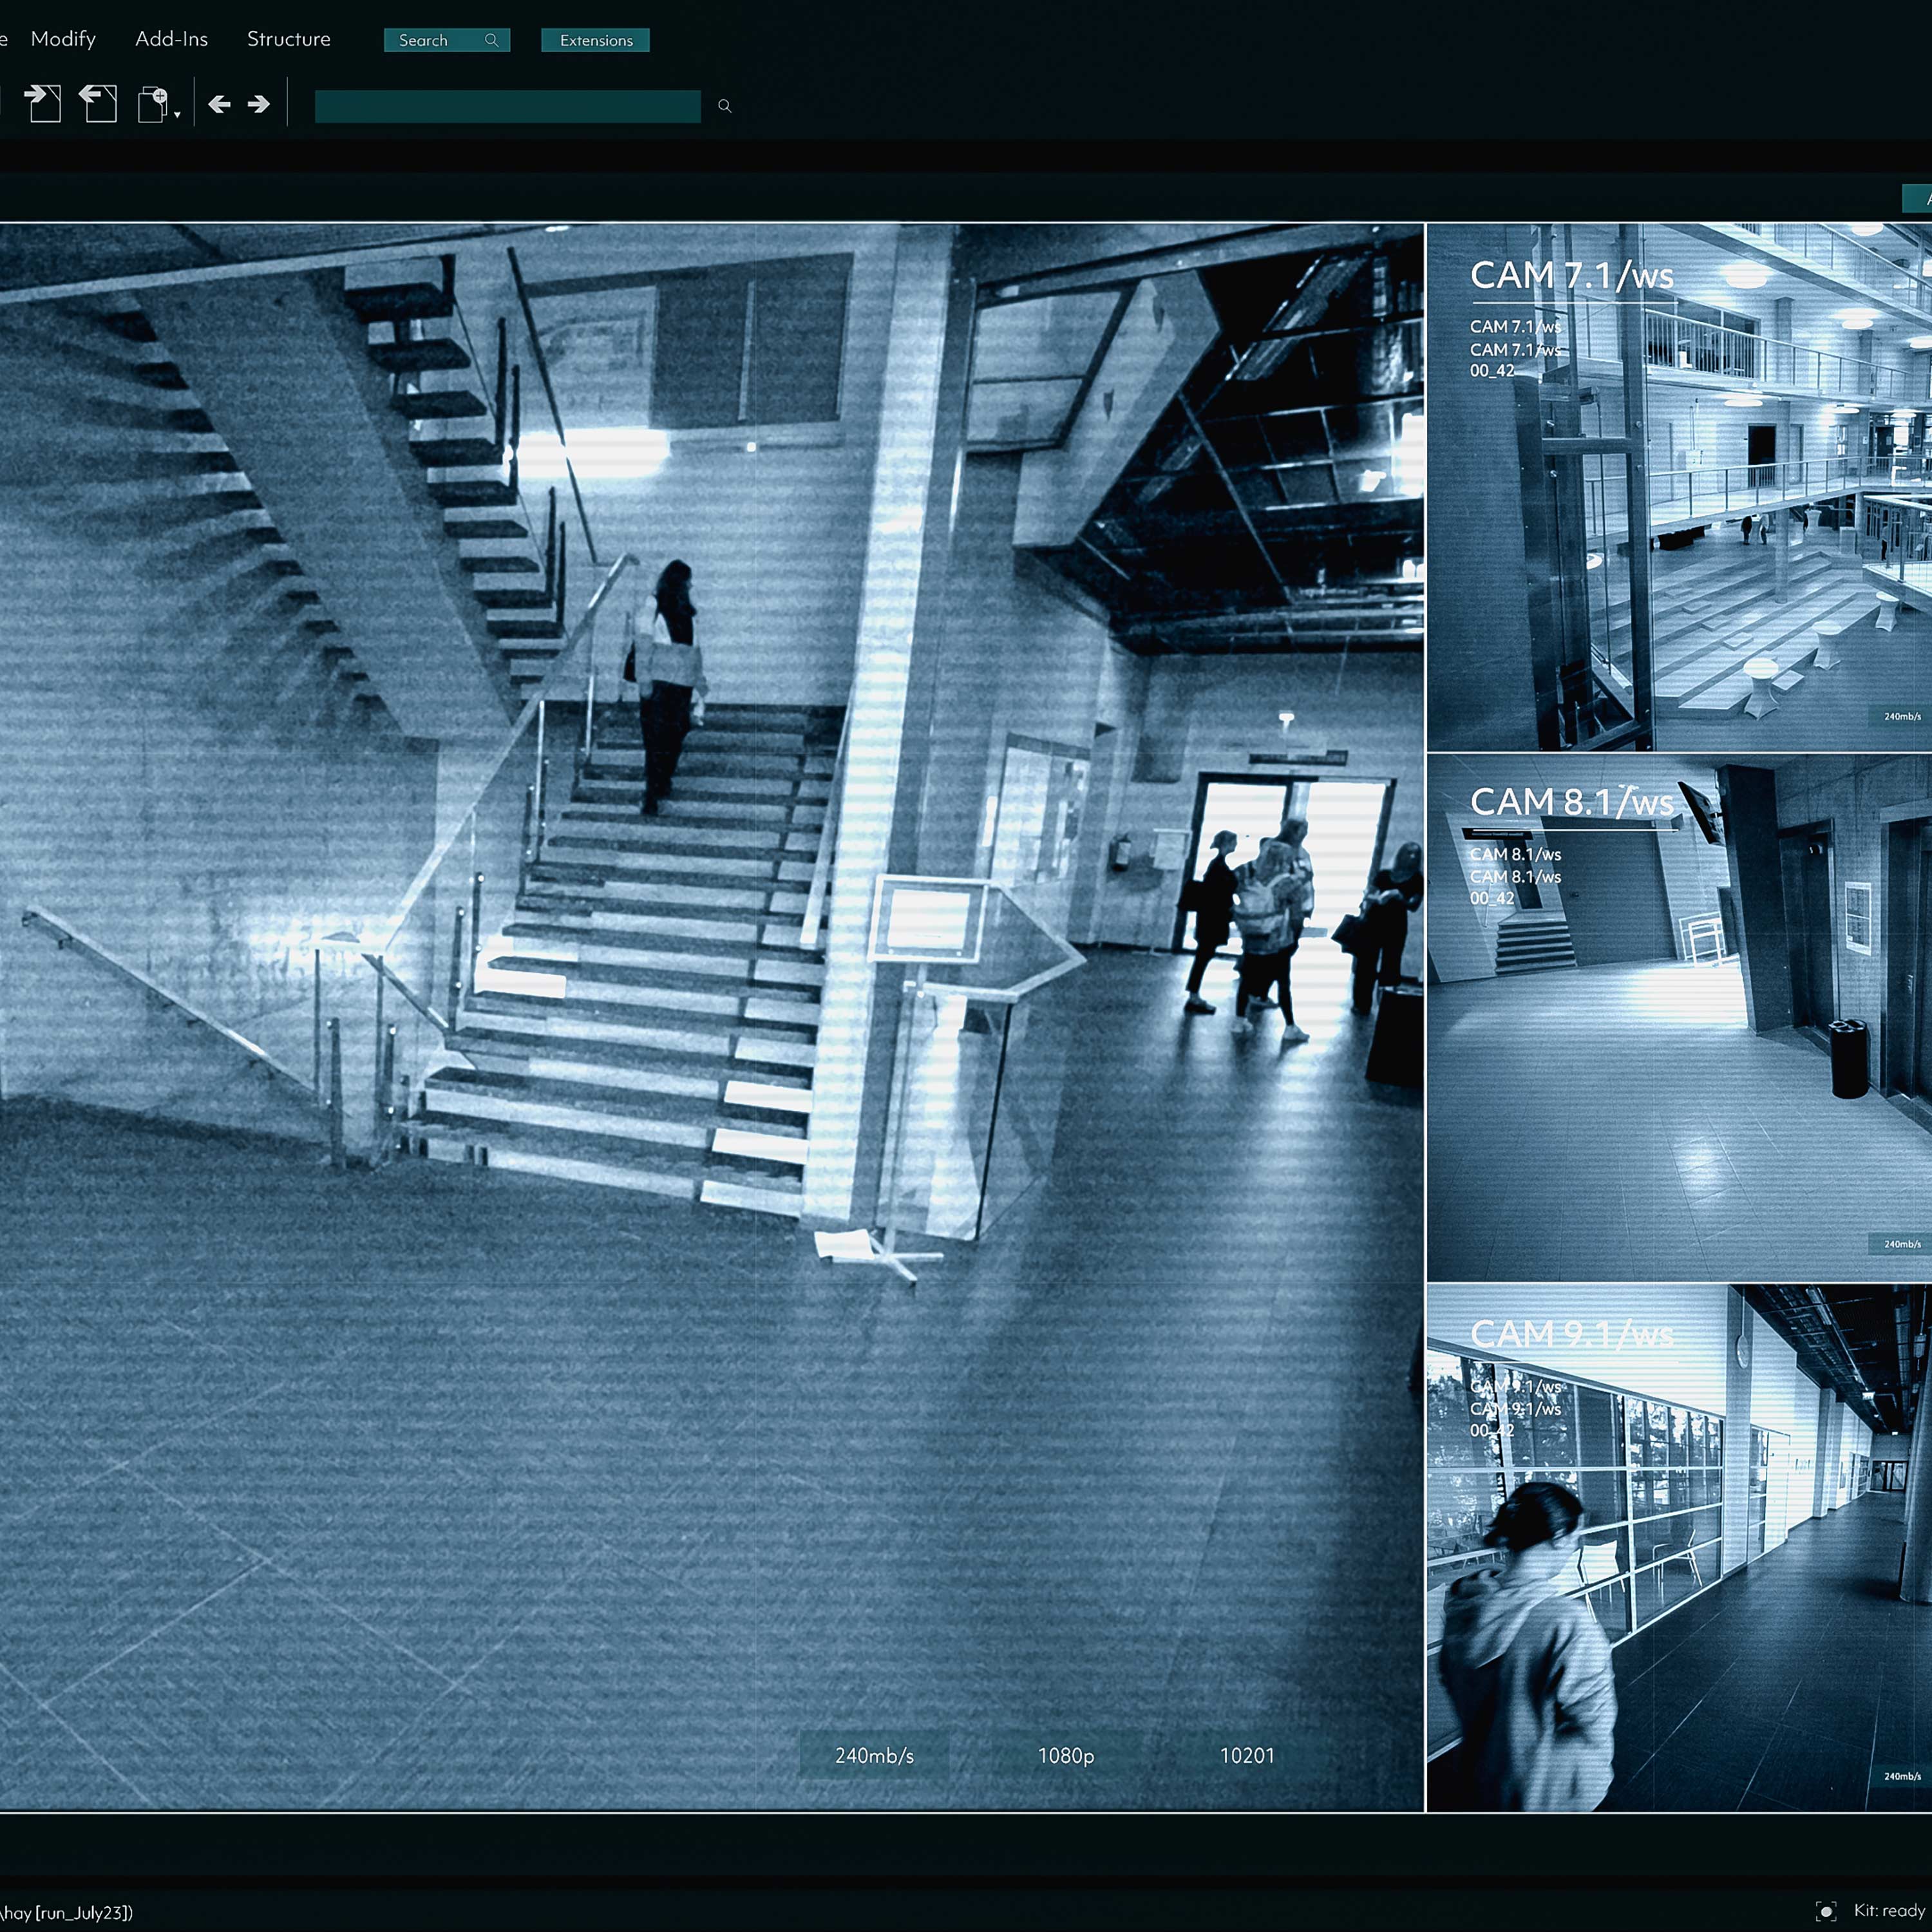This screenshot has height=1932, width=1932.
Task: Click the export page icon with left arrow
Action: tap(98, 104)
